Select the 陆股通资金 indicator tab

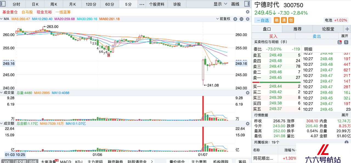(137, 161)
